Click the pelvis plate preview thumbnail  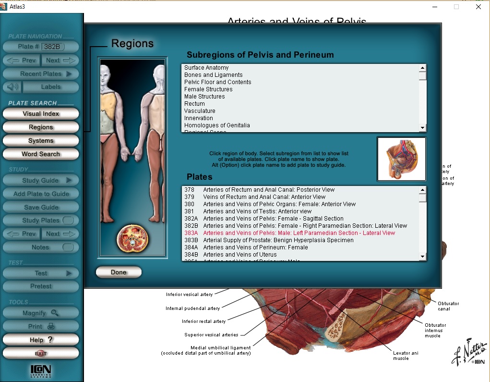point(402,159)
